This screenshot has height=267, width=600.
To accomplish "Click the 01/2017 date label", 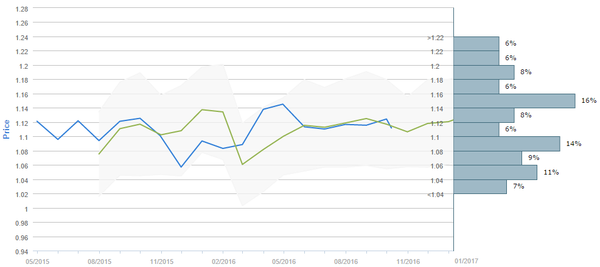I will pos(467,261).
